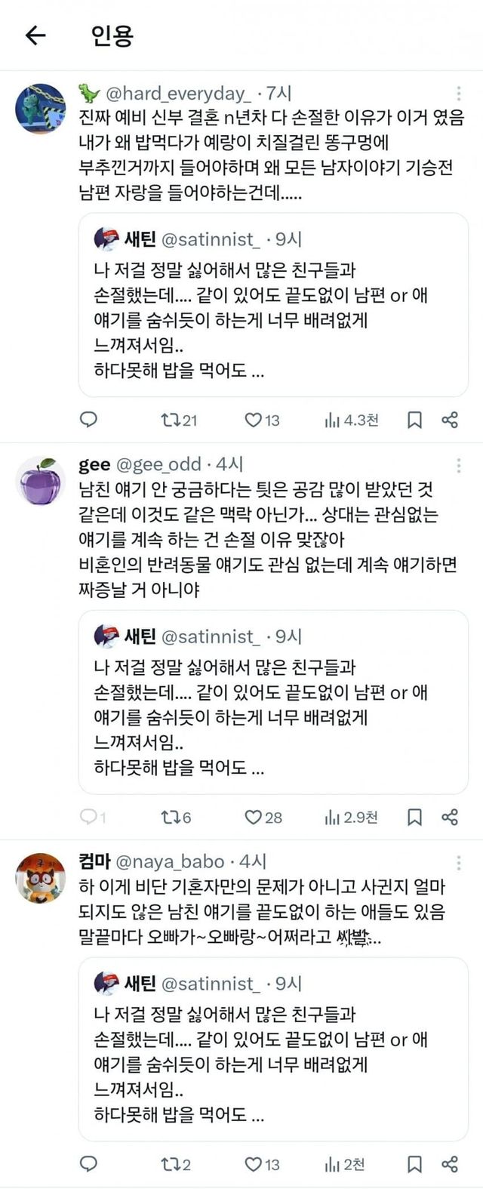The width and height of the screenshot is (483, 1189).
Task: View analytics of gee's post (2.9천)
Action: (351, 817)
